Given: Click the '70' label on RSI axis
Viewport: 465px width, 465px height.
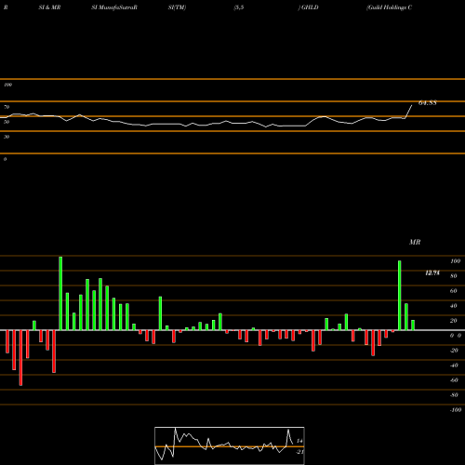Looking at the screenshot, I should (7, 107).
